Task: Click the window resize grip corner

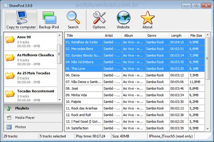Action: (209, 137)
